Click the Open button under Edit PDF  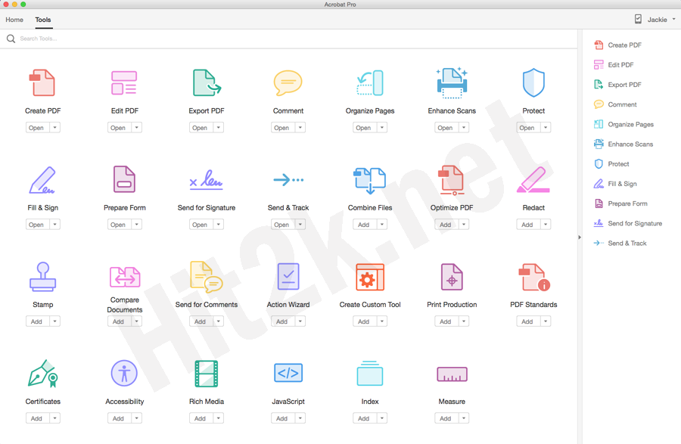click(x=118, y=128)
